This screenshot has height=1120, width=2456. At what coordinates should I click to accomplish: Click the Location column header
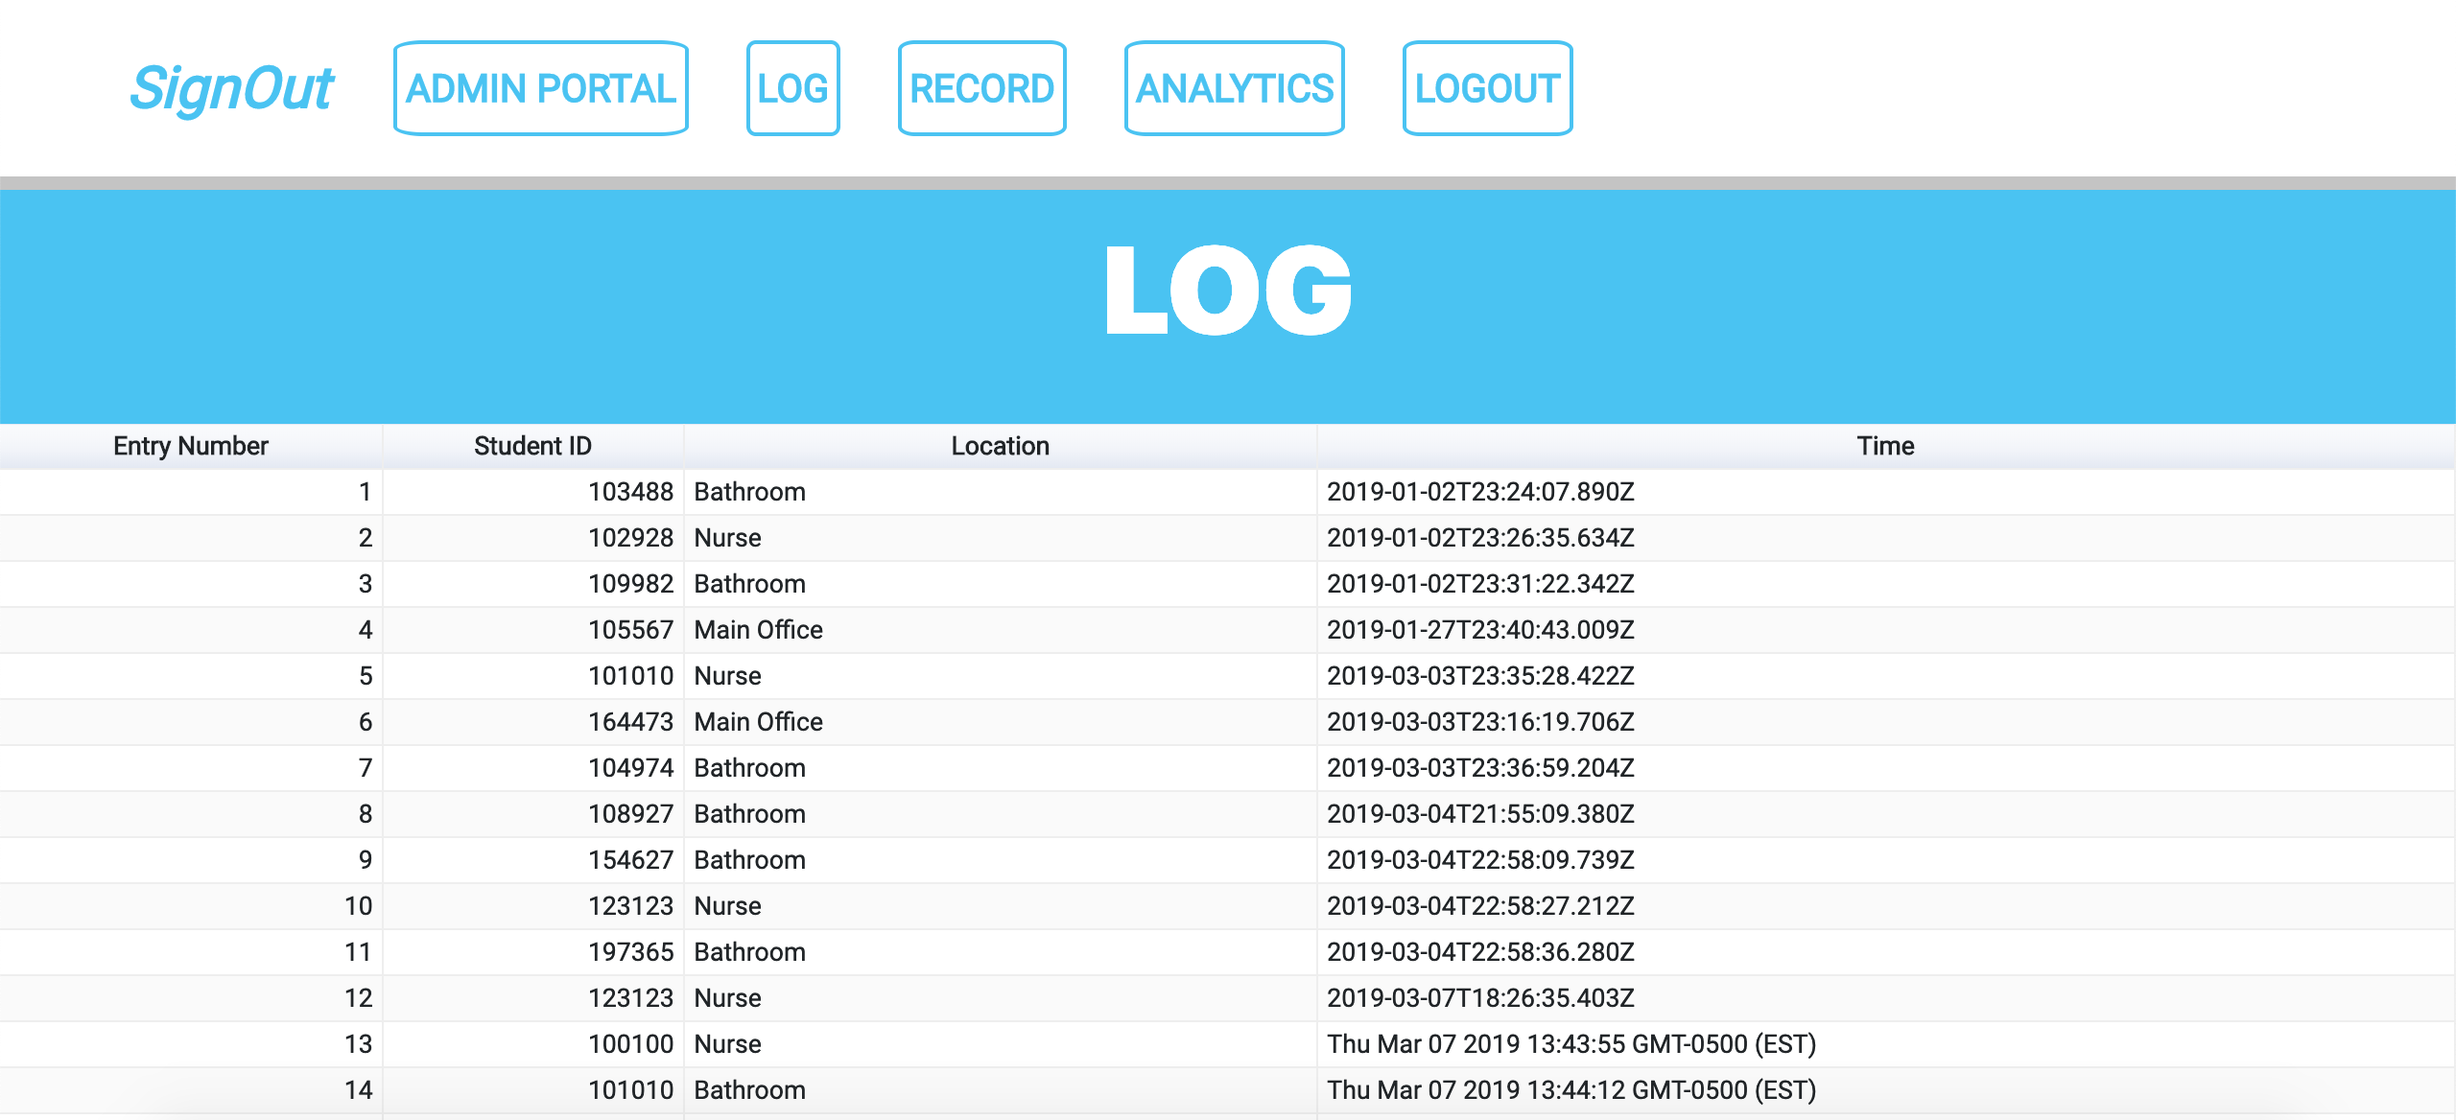tap(1000, 446)
